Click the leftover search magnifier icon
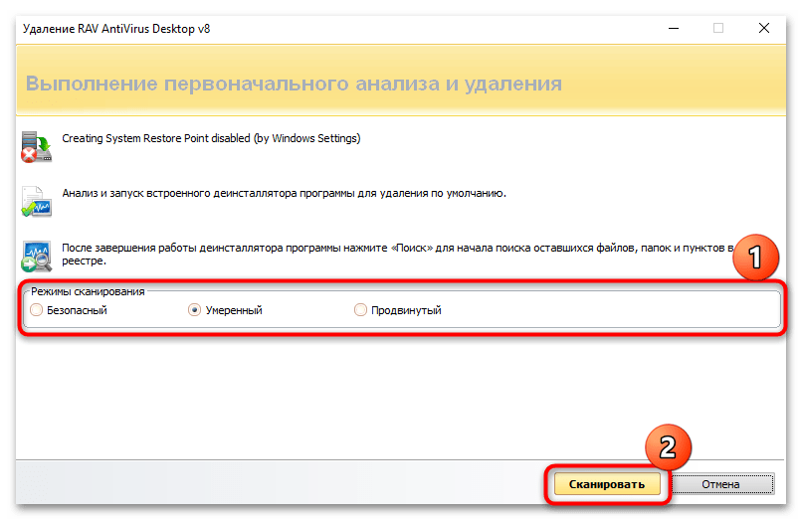The height and width of the screenshot is (520, 802). coord(36,257)
